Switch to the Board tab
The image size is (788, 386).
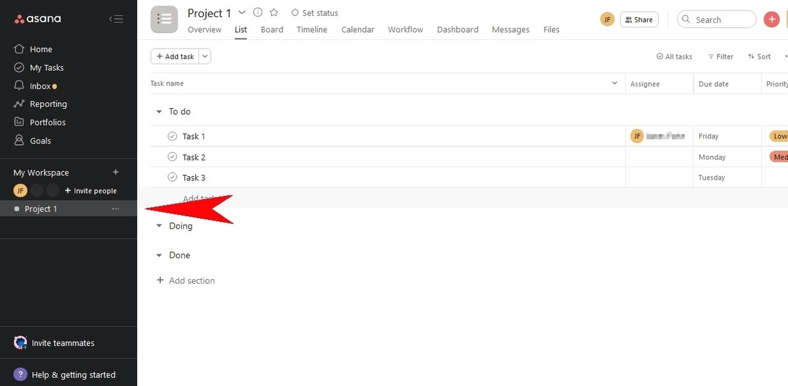271,29
